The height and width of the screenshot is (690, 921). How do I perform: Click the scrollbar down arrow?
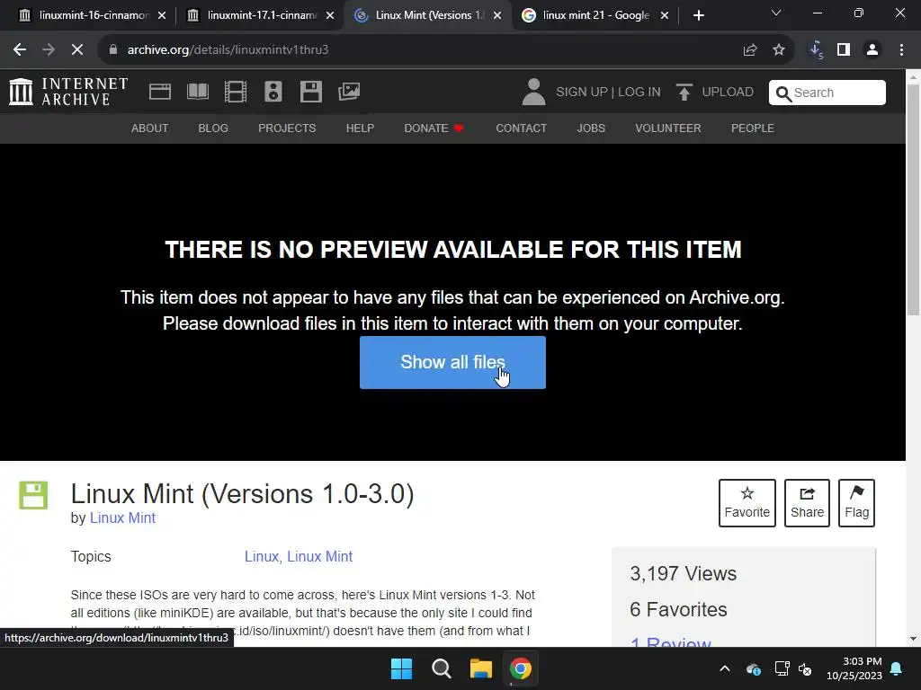coord(914,639)
